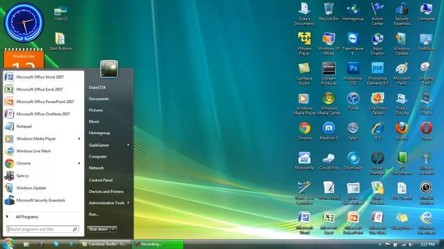Open Snipping Tool desktop icon
The height and width of the screenshot is (249, 444).
click(426, 74)
